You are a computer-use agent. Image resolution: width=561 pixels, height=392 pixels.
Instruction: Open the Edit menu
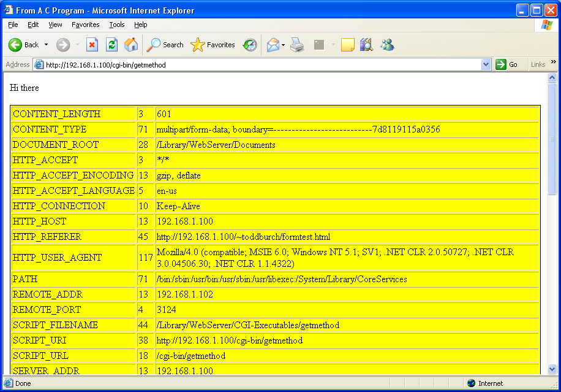point(33,25)
